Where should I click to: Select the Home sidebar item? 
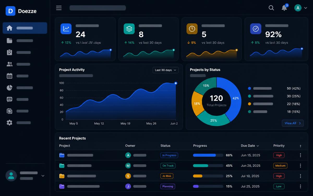click(25, 28)
